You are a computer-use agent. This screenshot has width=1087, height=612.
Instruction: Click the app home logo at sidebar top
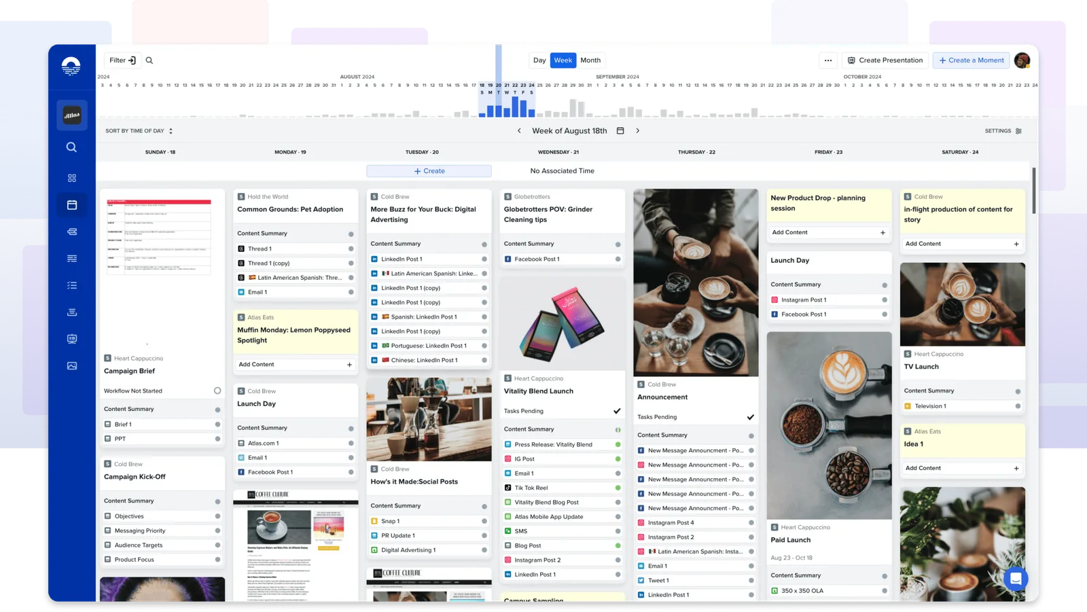pyautogui.click(x=71, y=66)
